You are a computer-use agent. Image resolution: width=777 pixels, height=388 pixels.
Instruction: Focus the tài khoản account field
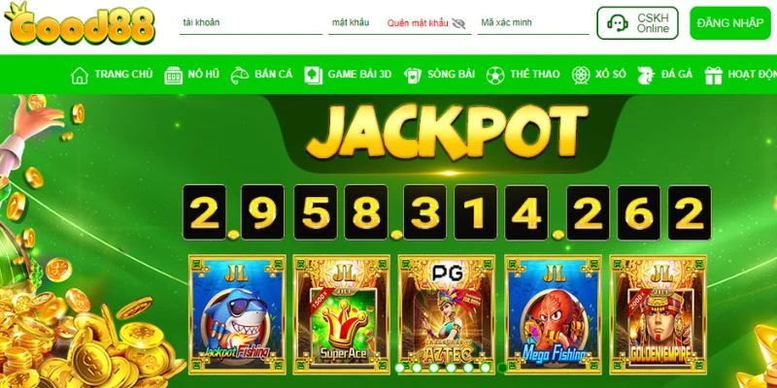pyautogui.click(x=251, y=22)
